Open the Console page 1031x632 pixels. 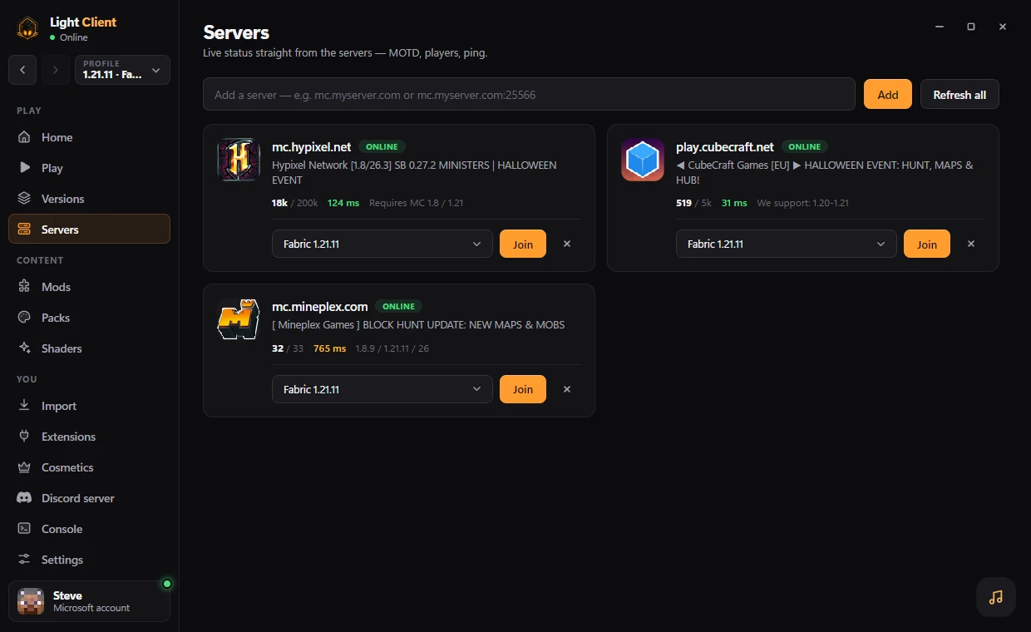click(89, 529)
